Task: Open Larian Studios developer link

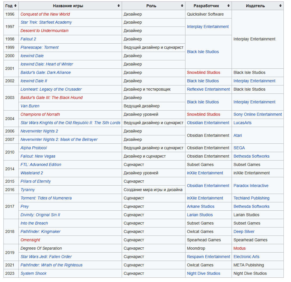Action: 200,214
